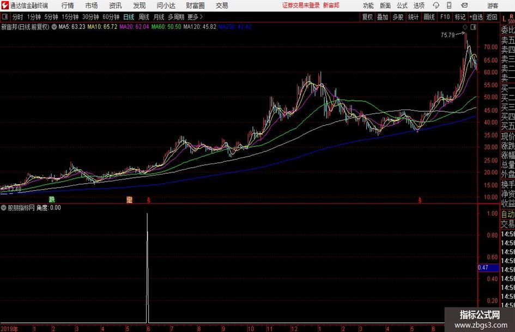Image resolution: width=515 pixels, height=332 pixels.
Task: Click the blue 0.47 axis value marker
Action: point(488,268)
